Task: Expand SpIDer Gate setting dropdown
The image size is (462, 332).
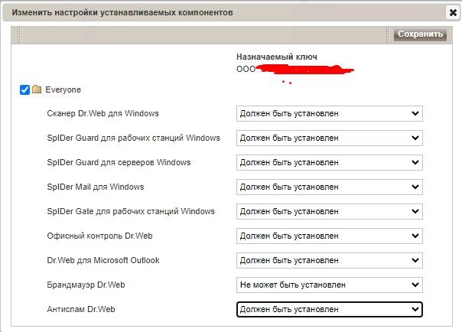Action: pyautogui.click(x=329, y=211)
